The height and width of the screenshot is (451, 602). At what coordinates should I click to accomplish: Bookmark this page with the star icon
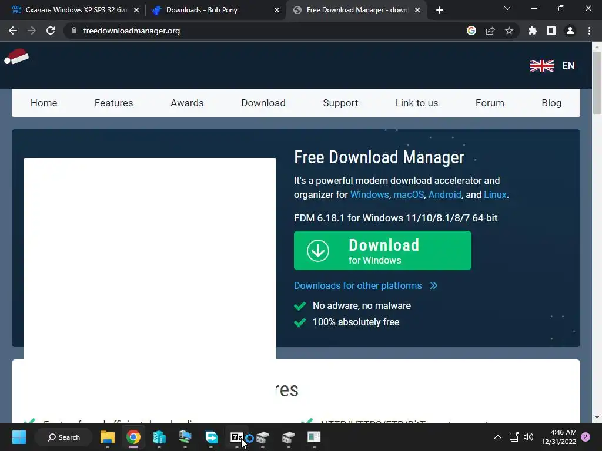pyautogui.click(x=509, y=31)
